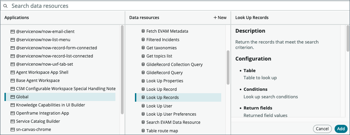
Task: Click the search magnifier icon
Action: (6, 6)
